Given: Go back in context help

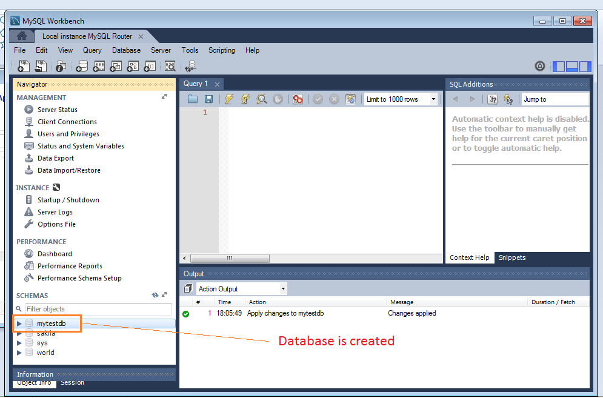Looking at the screenshot, I should click(455, 99).
